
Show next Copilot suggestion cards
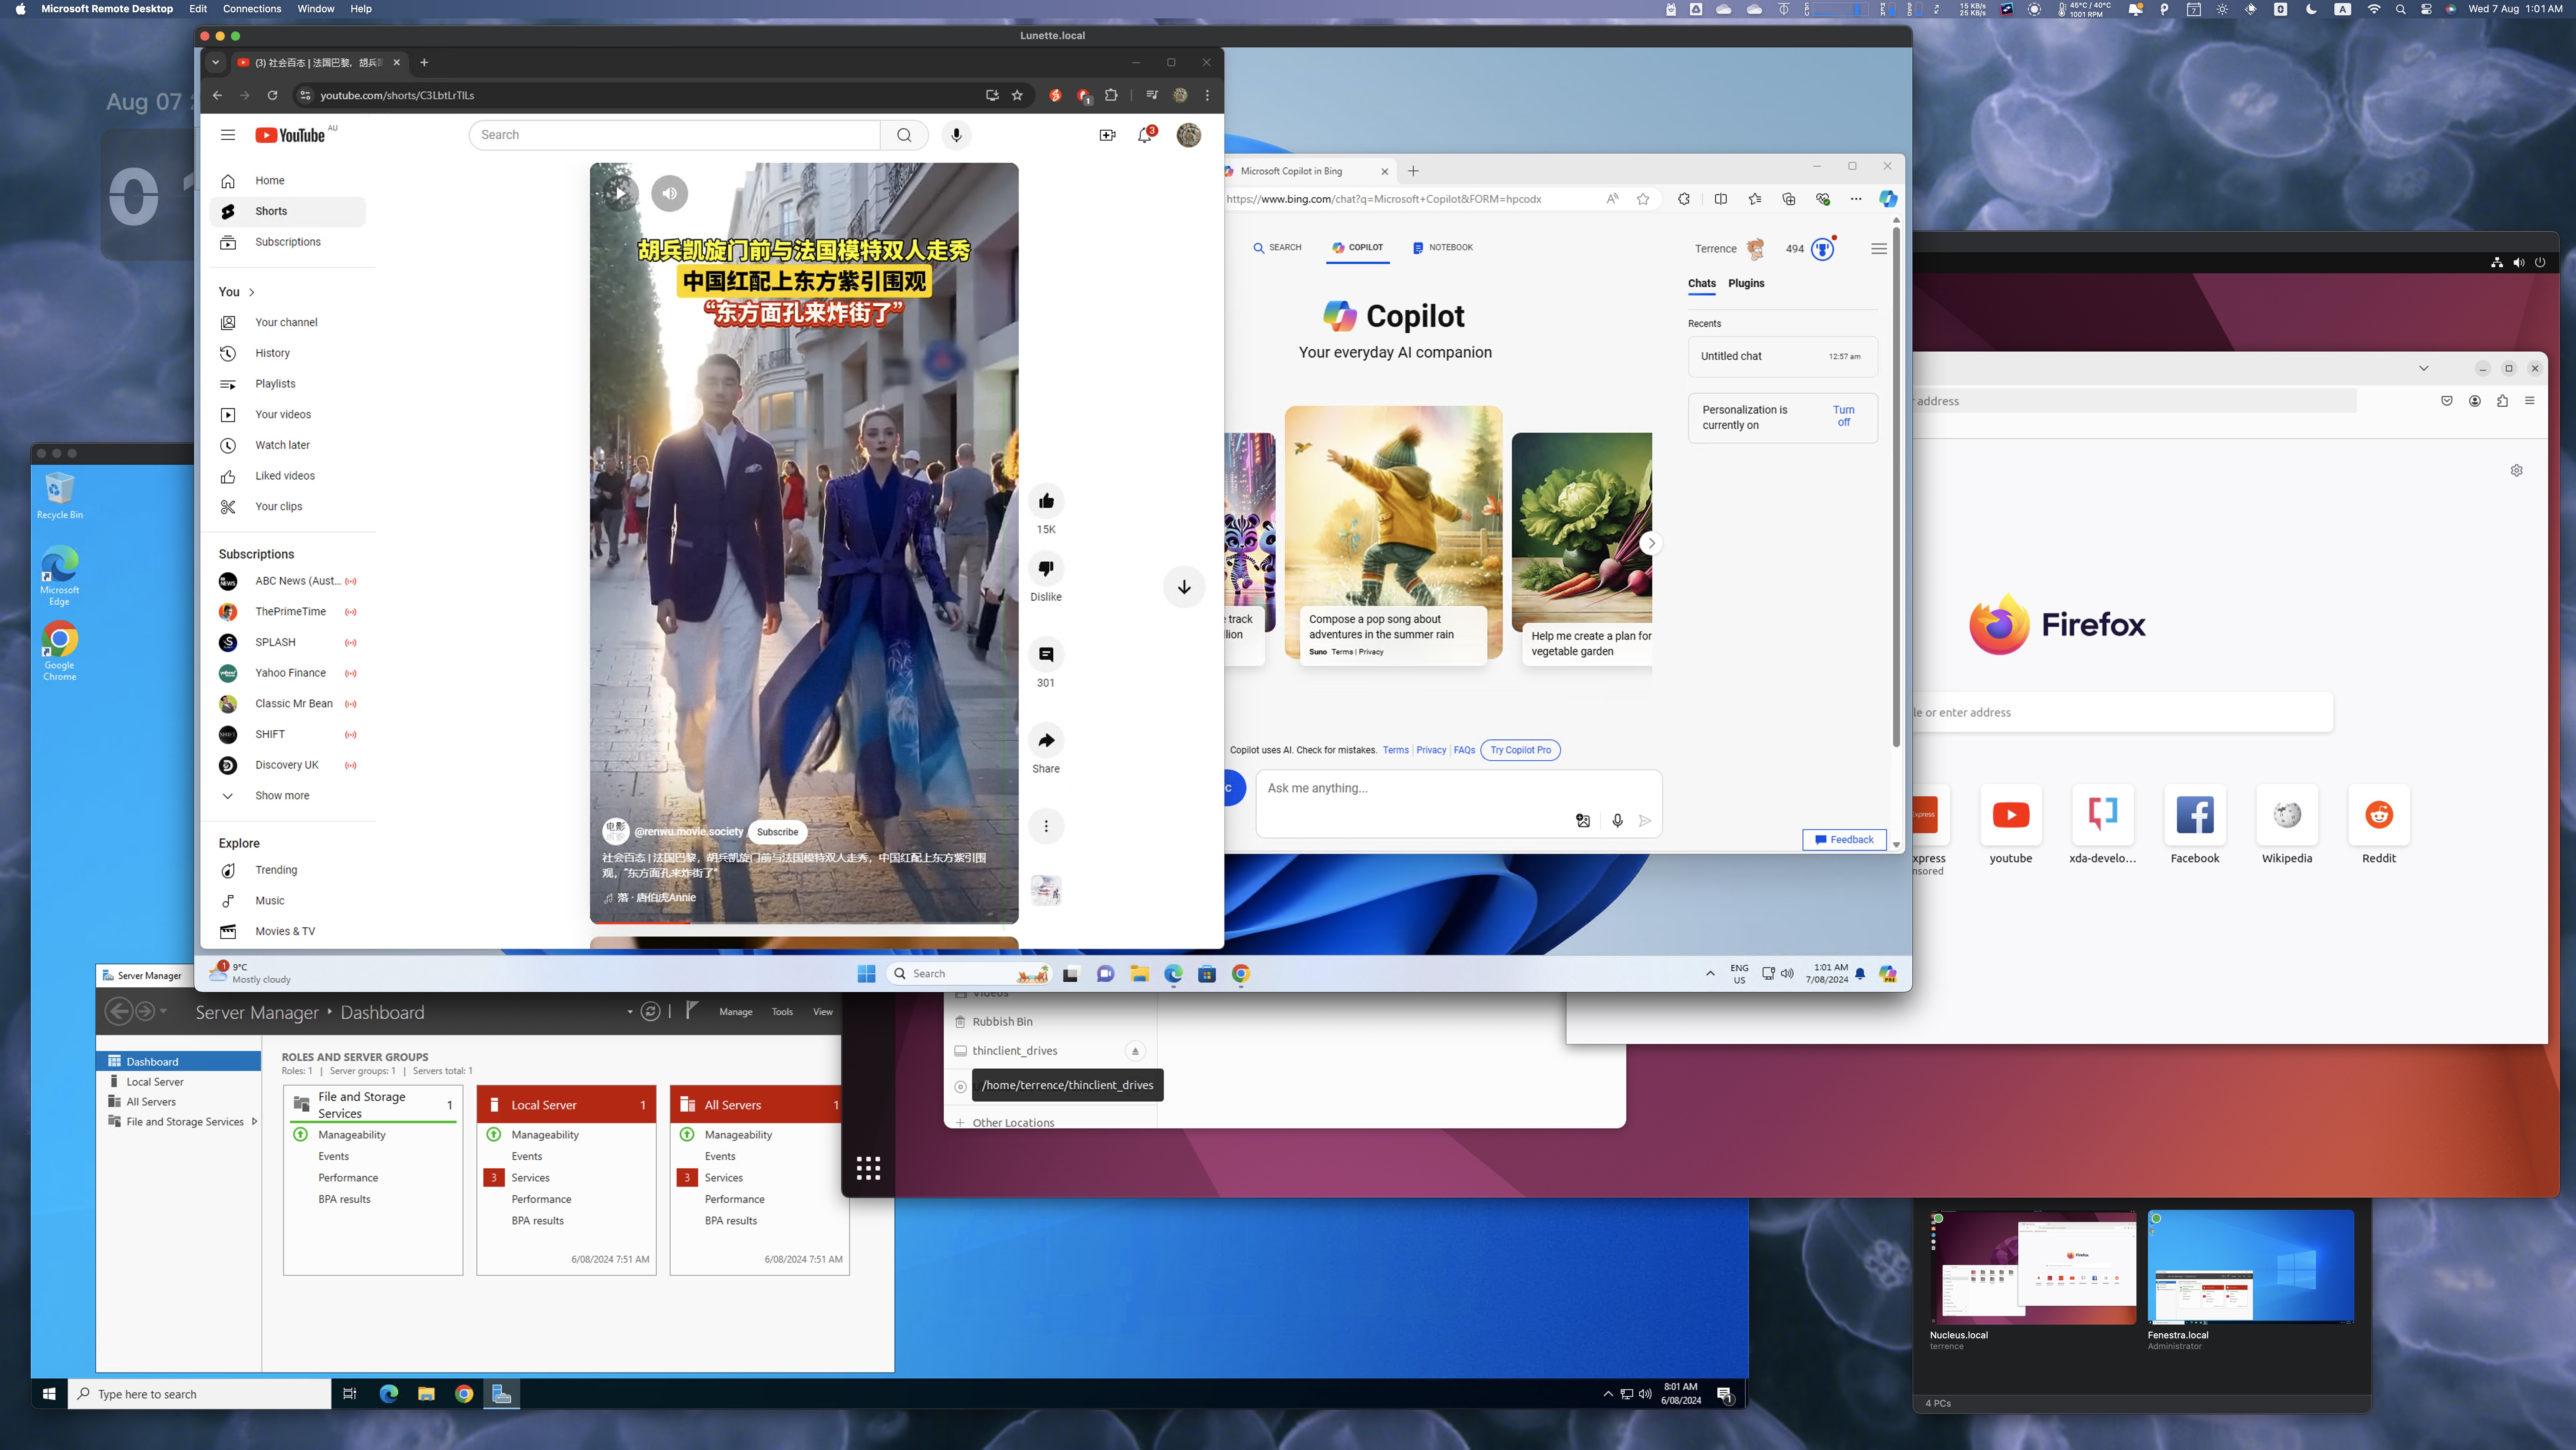1651,543
